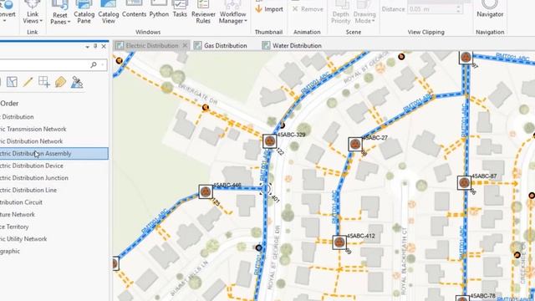Select List By Snapping icon
Image resolution: width=535 pixels, height=301 pixels.
click(x=44, y=82)
